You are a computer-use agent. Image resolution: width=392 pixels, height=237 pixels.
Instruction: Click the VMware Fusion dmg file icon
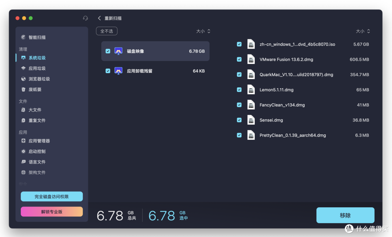pyautogui.click(x=251, y=59)
